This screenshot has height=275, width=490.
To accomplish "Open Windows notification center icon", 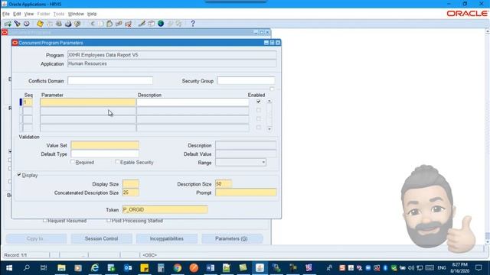I will (x=479, y=268).
